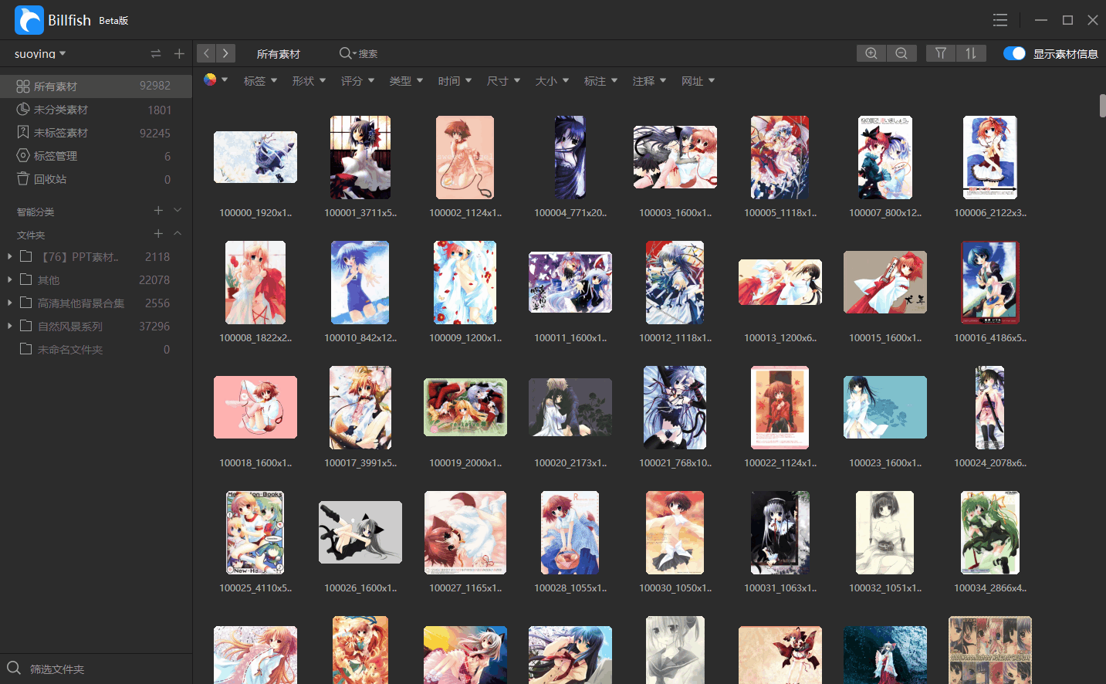Click the file name 100016_4186x5..
Screen dimensions: 1106x684
pos(990,338)
